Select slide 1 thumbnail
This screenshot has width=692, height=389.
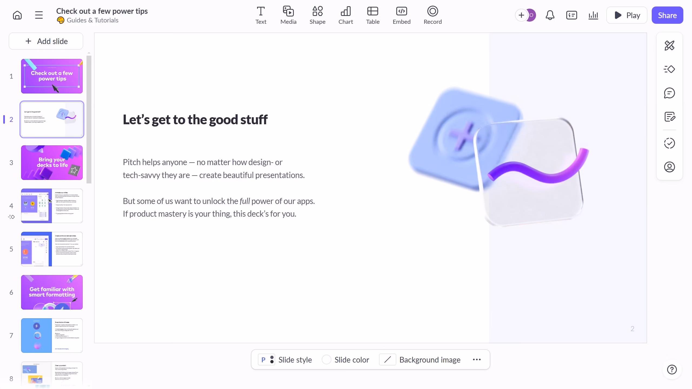[52, 76]
